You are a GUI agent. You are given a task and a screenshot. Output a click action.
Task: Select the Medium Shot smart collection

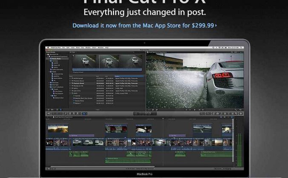point(59,98)
